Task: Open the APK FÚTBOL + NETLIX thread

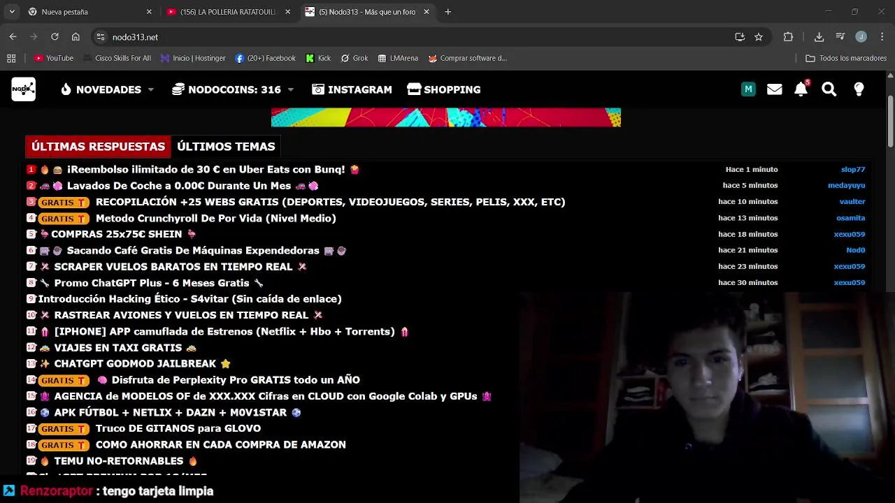Action: point(170,413)
